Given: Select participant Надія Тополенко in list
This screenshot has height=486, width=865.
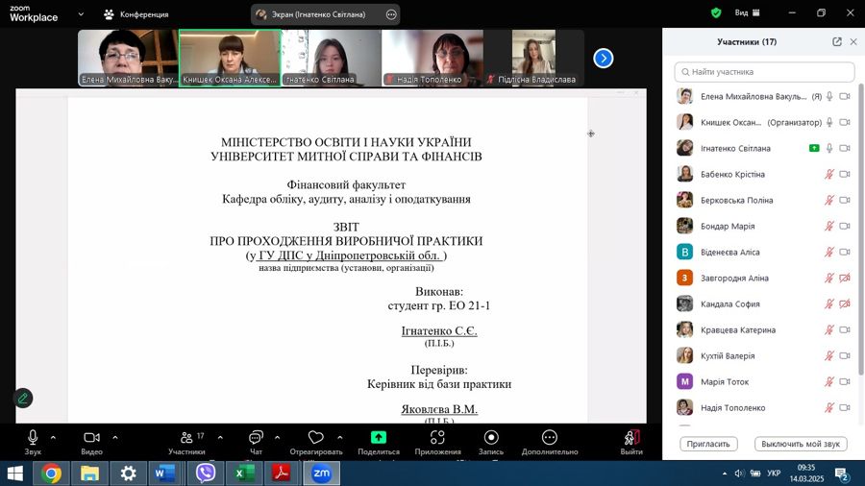Looking at the screenshot, I should 764,408.
